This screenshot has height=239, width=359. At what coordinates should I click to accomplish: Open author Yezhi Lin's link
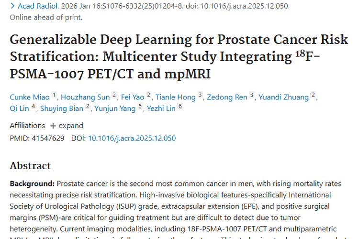click(x=162, y=109)
